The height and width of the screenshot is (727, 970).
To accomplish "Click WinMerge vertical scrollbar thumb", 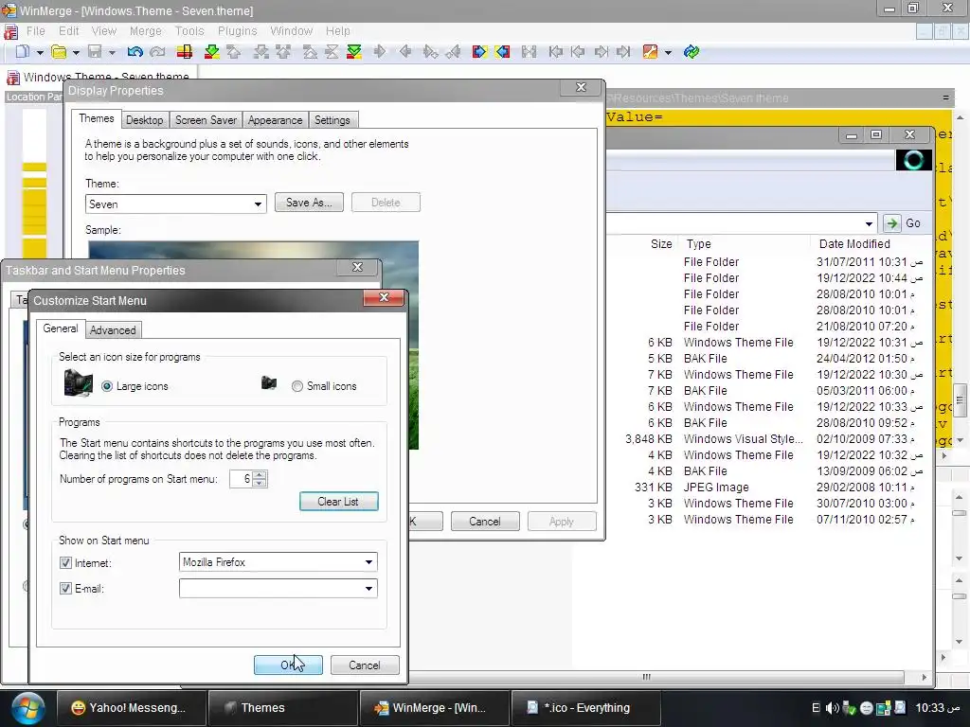I will coord(960,401).
